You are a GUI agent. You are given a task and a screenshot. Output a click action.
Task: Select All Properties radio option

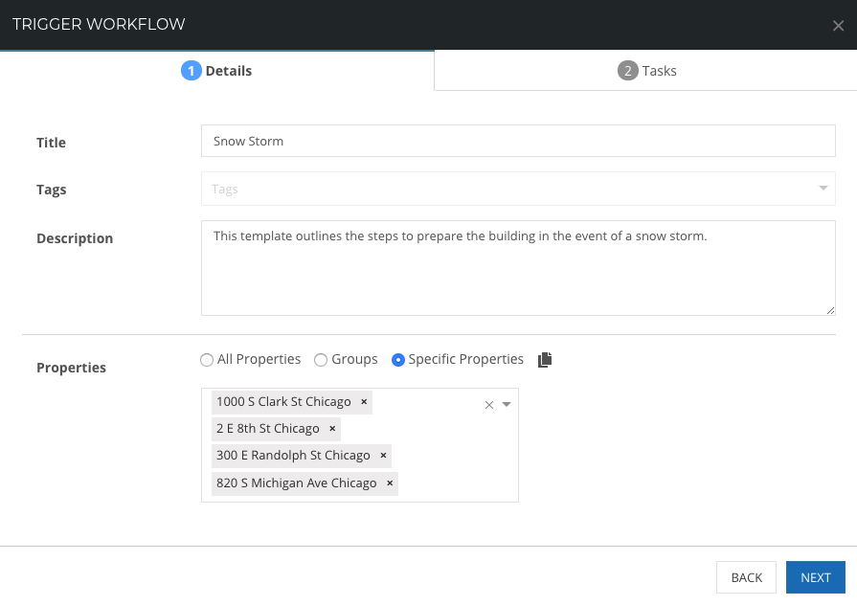point(207,360)
